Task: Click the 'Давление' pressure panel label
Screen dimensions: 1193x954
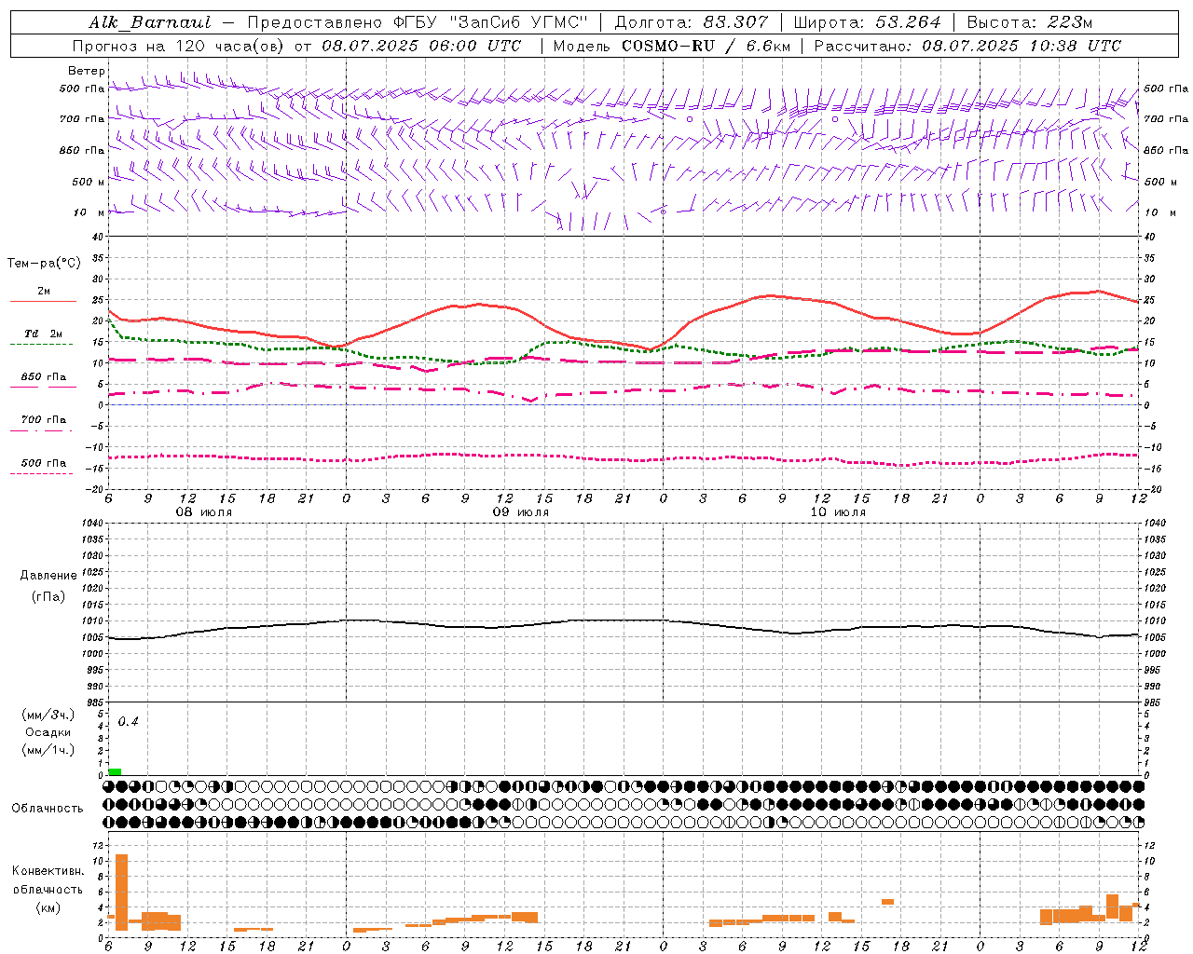Action: [x=48, y=576]
